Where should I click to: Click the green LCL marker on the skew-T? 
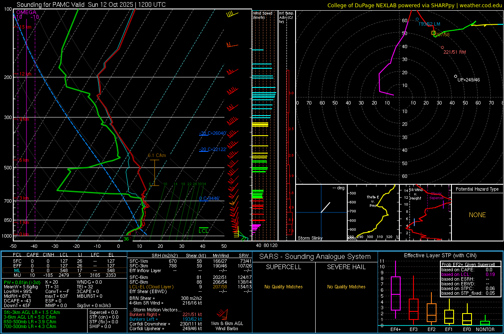point(203,230)
